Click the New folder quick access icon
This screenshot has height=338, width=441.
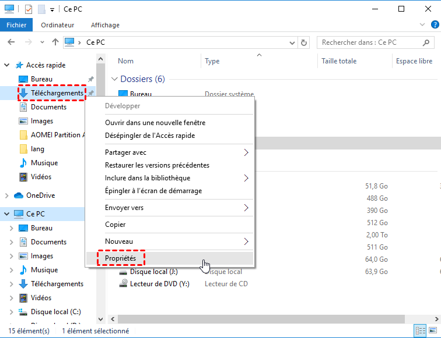click(42, 9)
